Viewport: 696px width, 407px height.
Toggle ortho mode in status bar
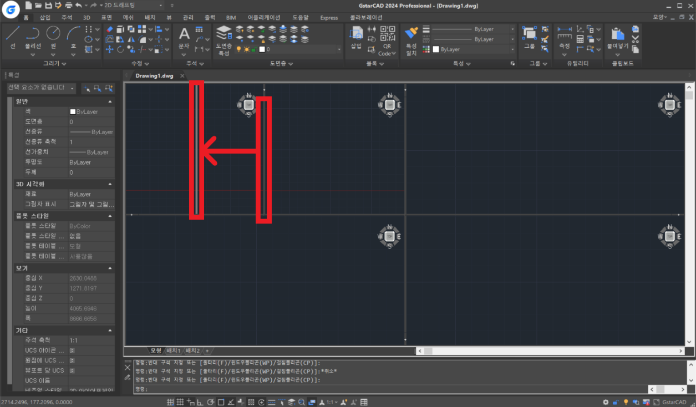point(200,402)
